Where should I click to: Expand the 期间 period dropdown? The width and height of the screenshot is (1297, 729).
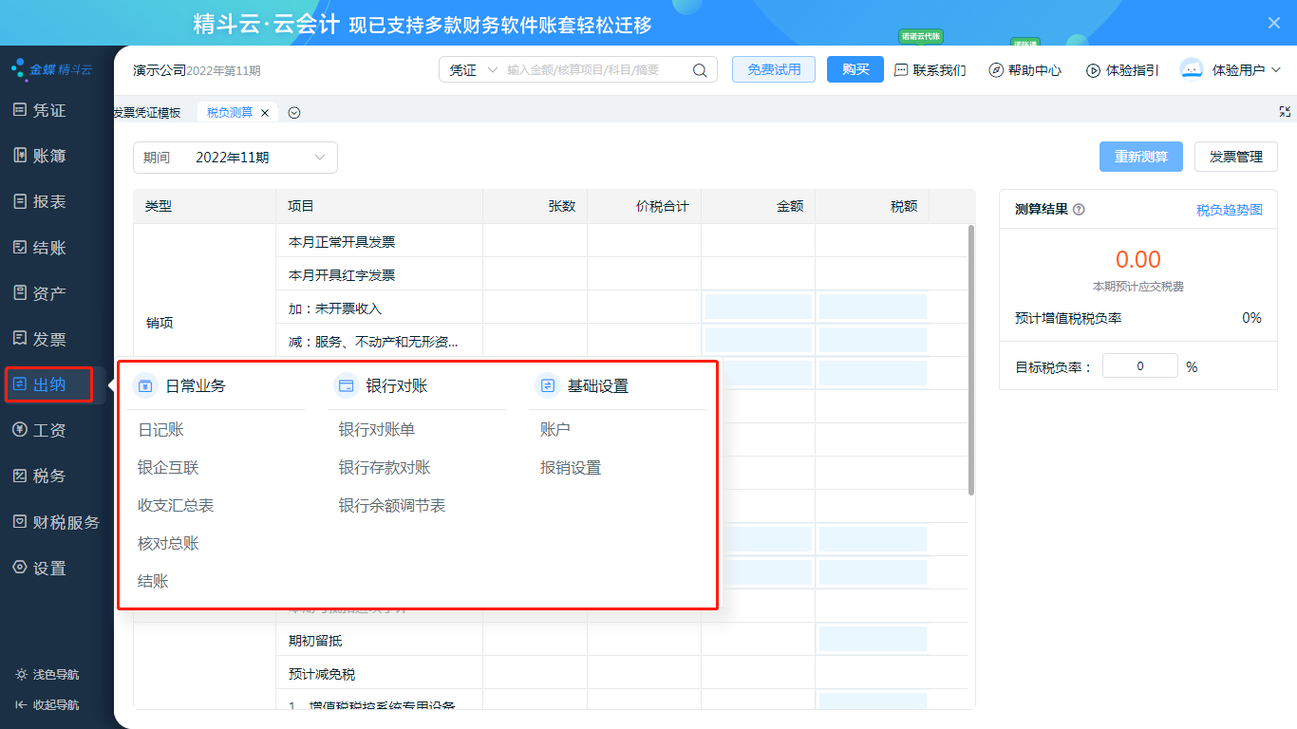[x=320, y=158]
